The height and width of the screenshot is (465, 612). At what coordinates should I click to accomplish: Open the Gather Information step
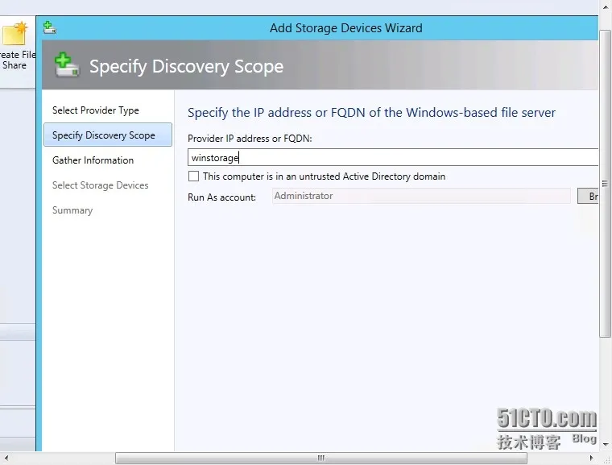pyautogui.click(x=93, y=160)
